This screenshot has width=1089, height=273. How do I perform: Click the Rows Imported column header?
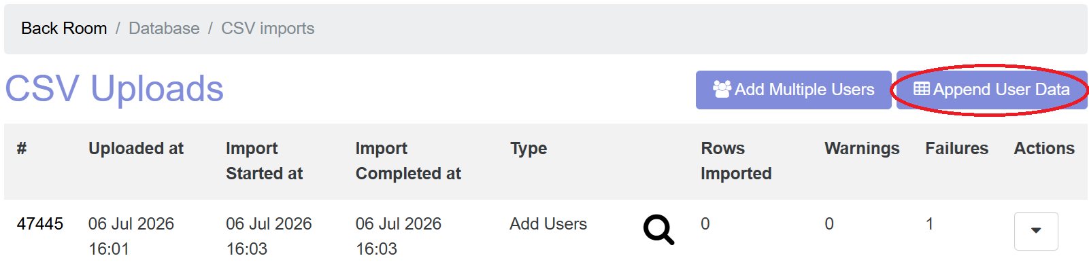(736, 161)
